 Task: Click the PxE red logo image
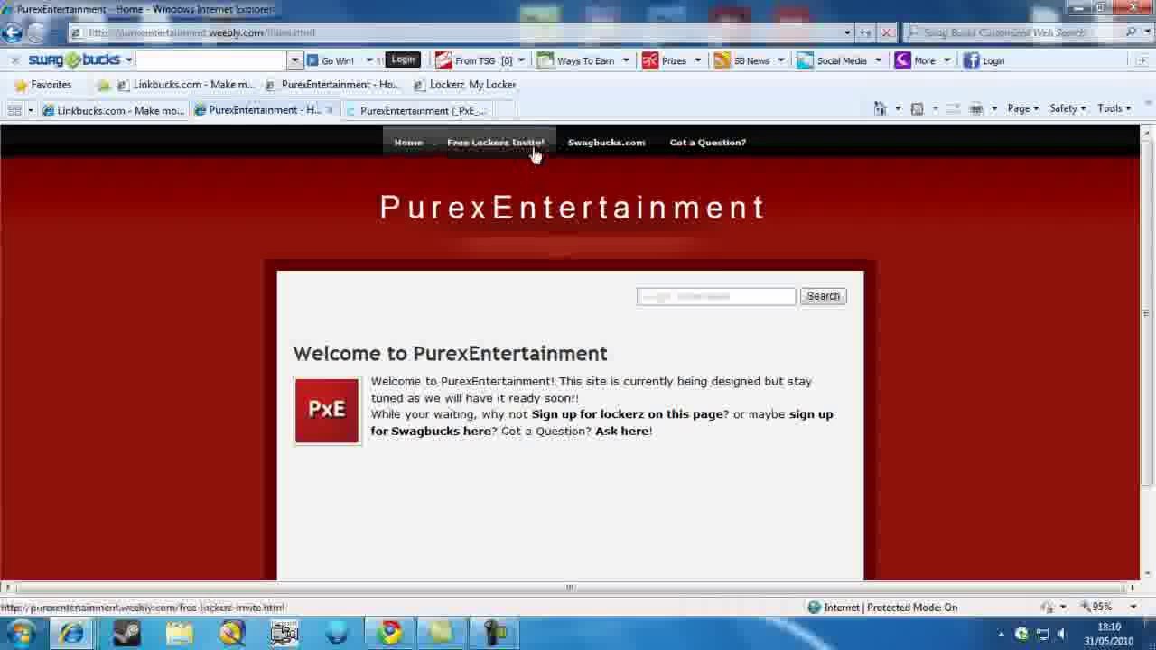[x=327, y=411]
